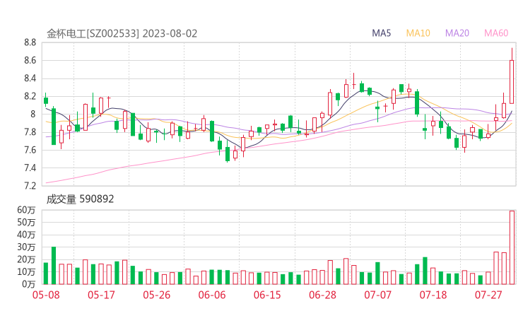Click the MA20 legend label

457,33
